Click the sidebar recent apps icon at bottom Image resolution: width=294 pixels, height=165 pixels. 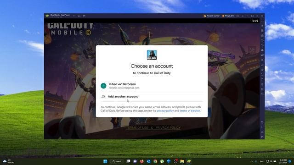point(262,137)
